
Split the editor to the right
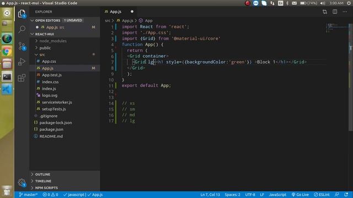[x=335, y=12]
